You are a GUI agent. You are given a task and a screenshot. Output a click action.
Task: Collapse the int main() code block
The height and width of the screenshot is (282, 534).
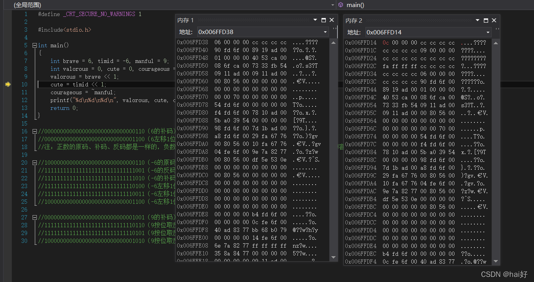(x=35, y=45)
